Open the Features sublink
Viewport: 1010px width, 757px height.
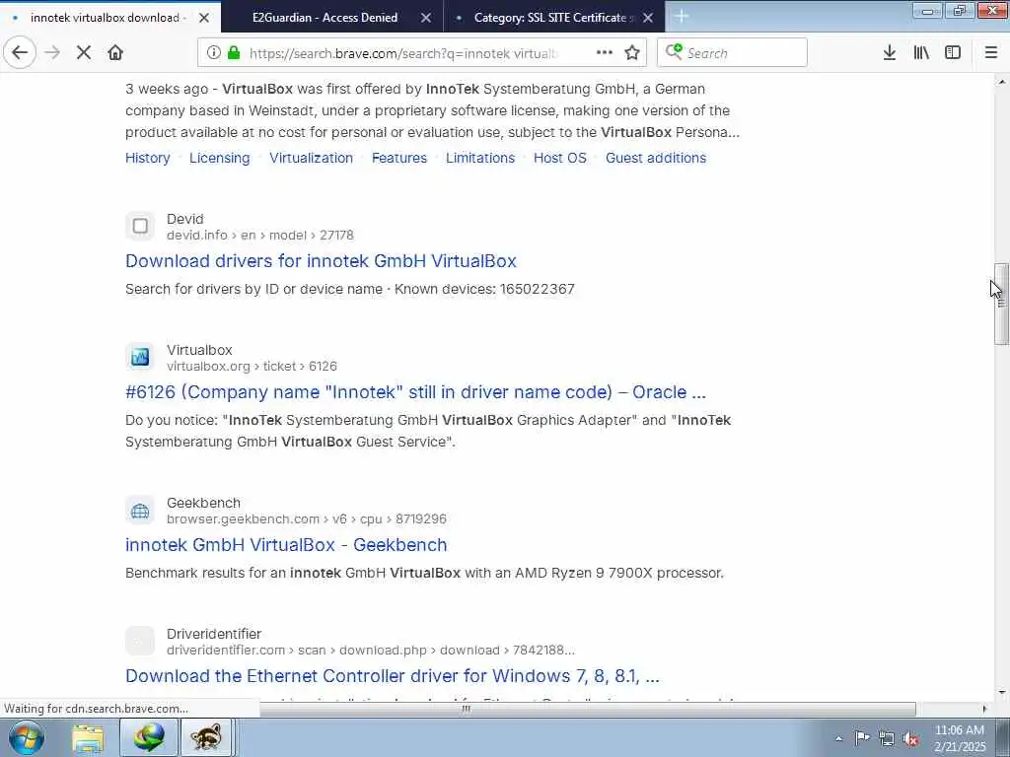(399, 158)
